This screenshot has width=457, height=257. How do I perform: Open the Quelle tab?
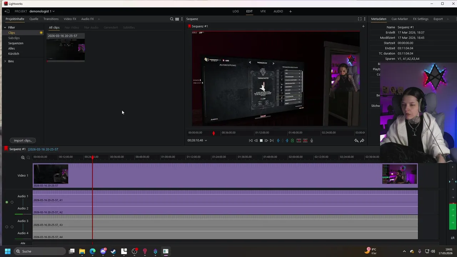pyautogui.click(x=34, y=19)
